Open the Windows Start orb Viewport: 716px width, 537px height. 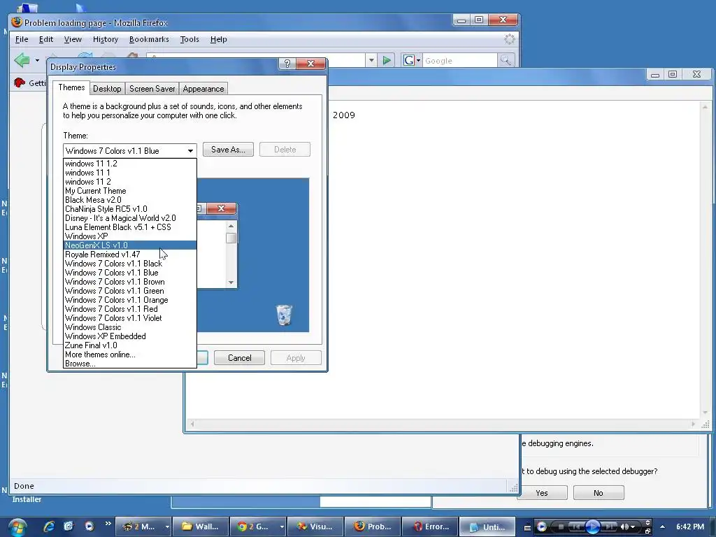tap(17, 527)
